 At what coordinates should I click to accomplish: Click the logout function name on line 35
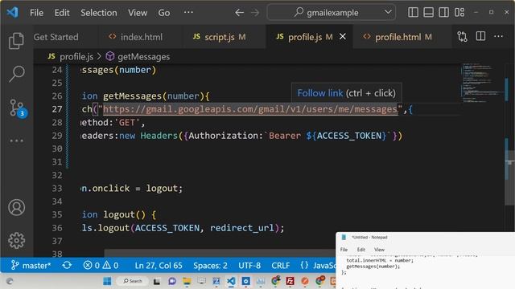point(119,214)
